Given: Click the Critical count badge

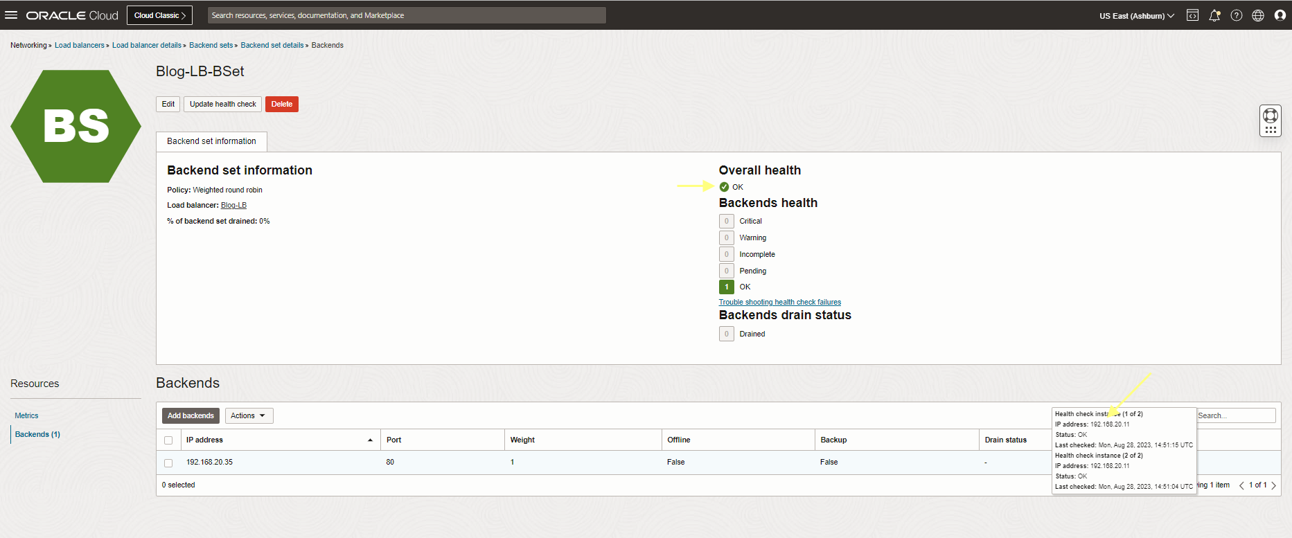Looking at the screenshot, I should point(726,221).
